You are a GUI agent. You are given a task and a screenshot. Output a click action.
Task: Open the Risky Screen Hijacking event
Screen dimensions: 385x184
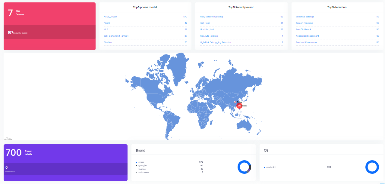tap(211, 17)
